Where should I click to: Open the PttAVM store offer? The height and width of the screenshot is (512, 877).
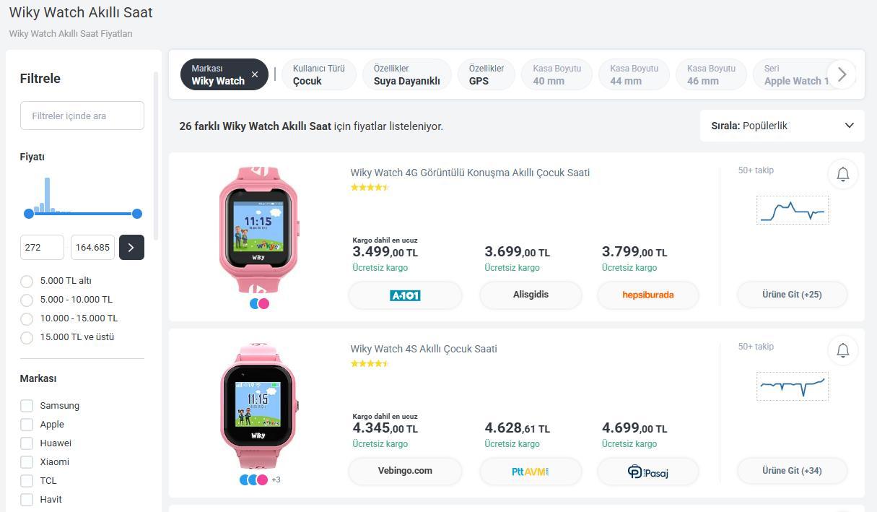pos(531,471)
